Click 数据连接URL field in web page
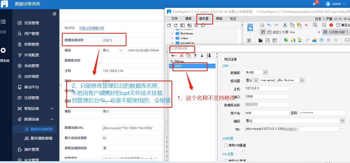 (x=132, y=128)
